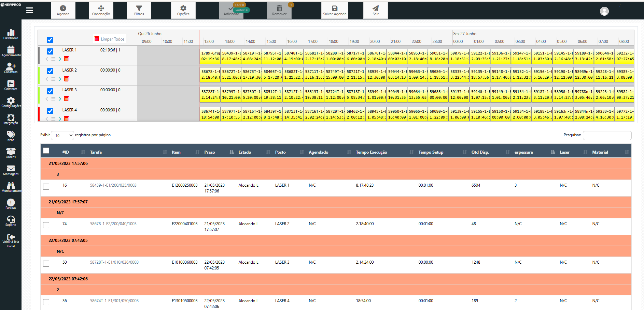Open the hamburger menu
Viewport: 644px width, 310px height.
[30, 11]
